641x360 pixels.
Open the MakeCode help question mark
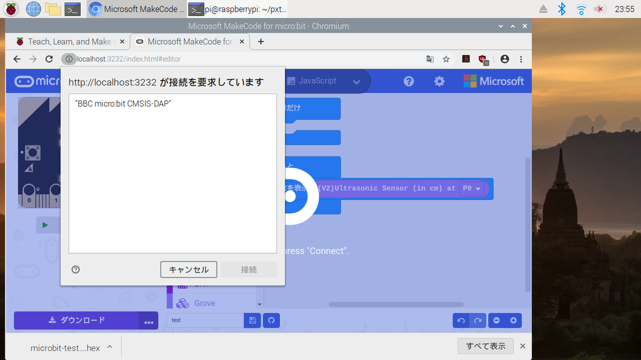point(409,81)
